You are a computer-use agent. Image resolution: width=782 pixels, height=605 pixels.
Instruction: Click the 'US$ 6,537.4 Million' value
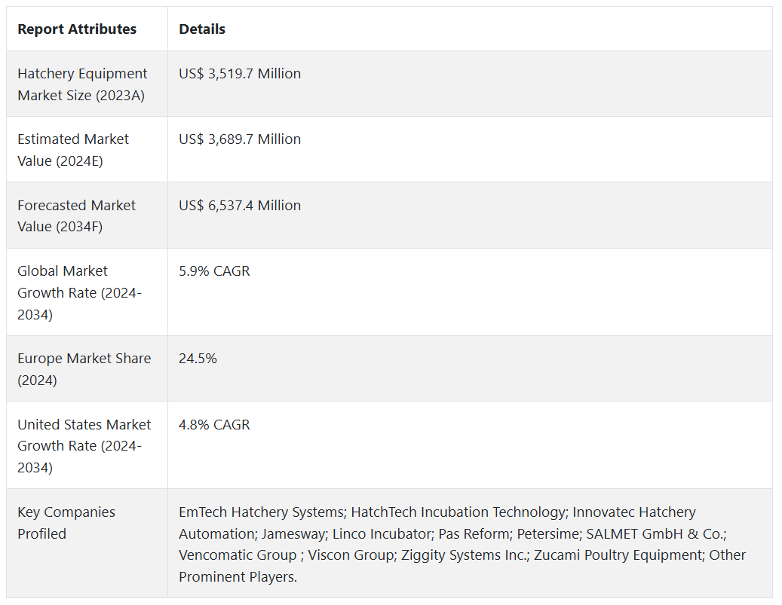tap(240, 206)
